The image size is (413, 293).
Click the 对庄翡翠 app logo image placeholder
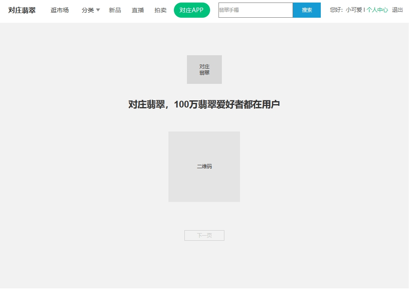204,70
